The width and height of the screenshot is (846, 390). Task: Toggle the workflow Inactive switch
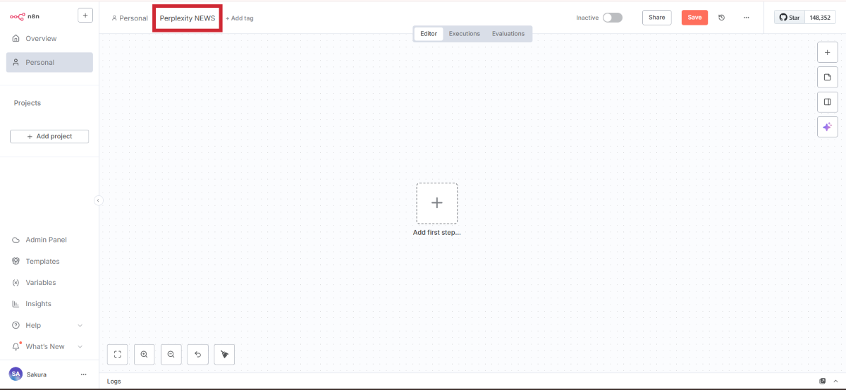(x=612, y=18)
